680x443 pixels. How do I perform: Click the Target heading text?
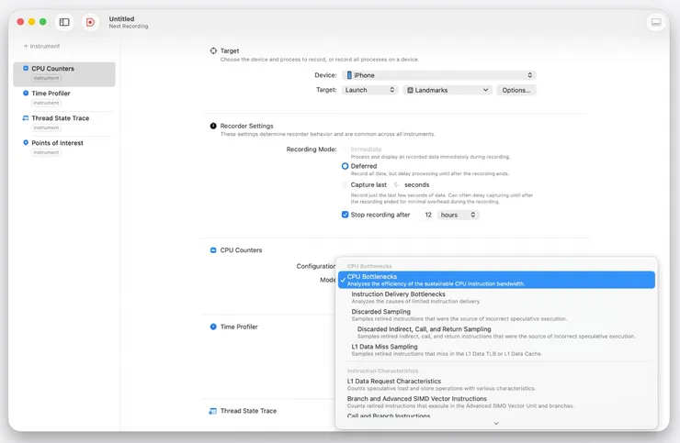pos(230,50)
